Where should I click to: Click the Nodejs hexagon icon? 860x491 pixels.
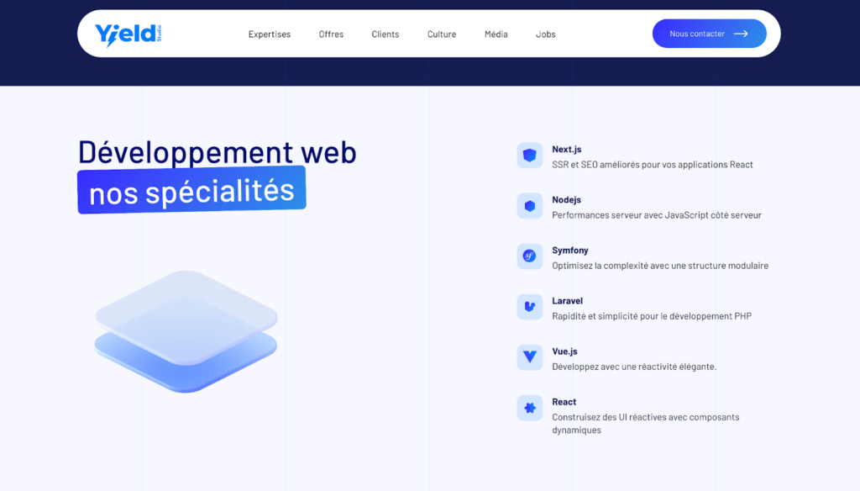530,206
